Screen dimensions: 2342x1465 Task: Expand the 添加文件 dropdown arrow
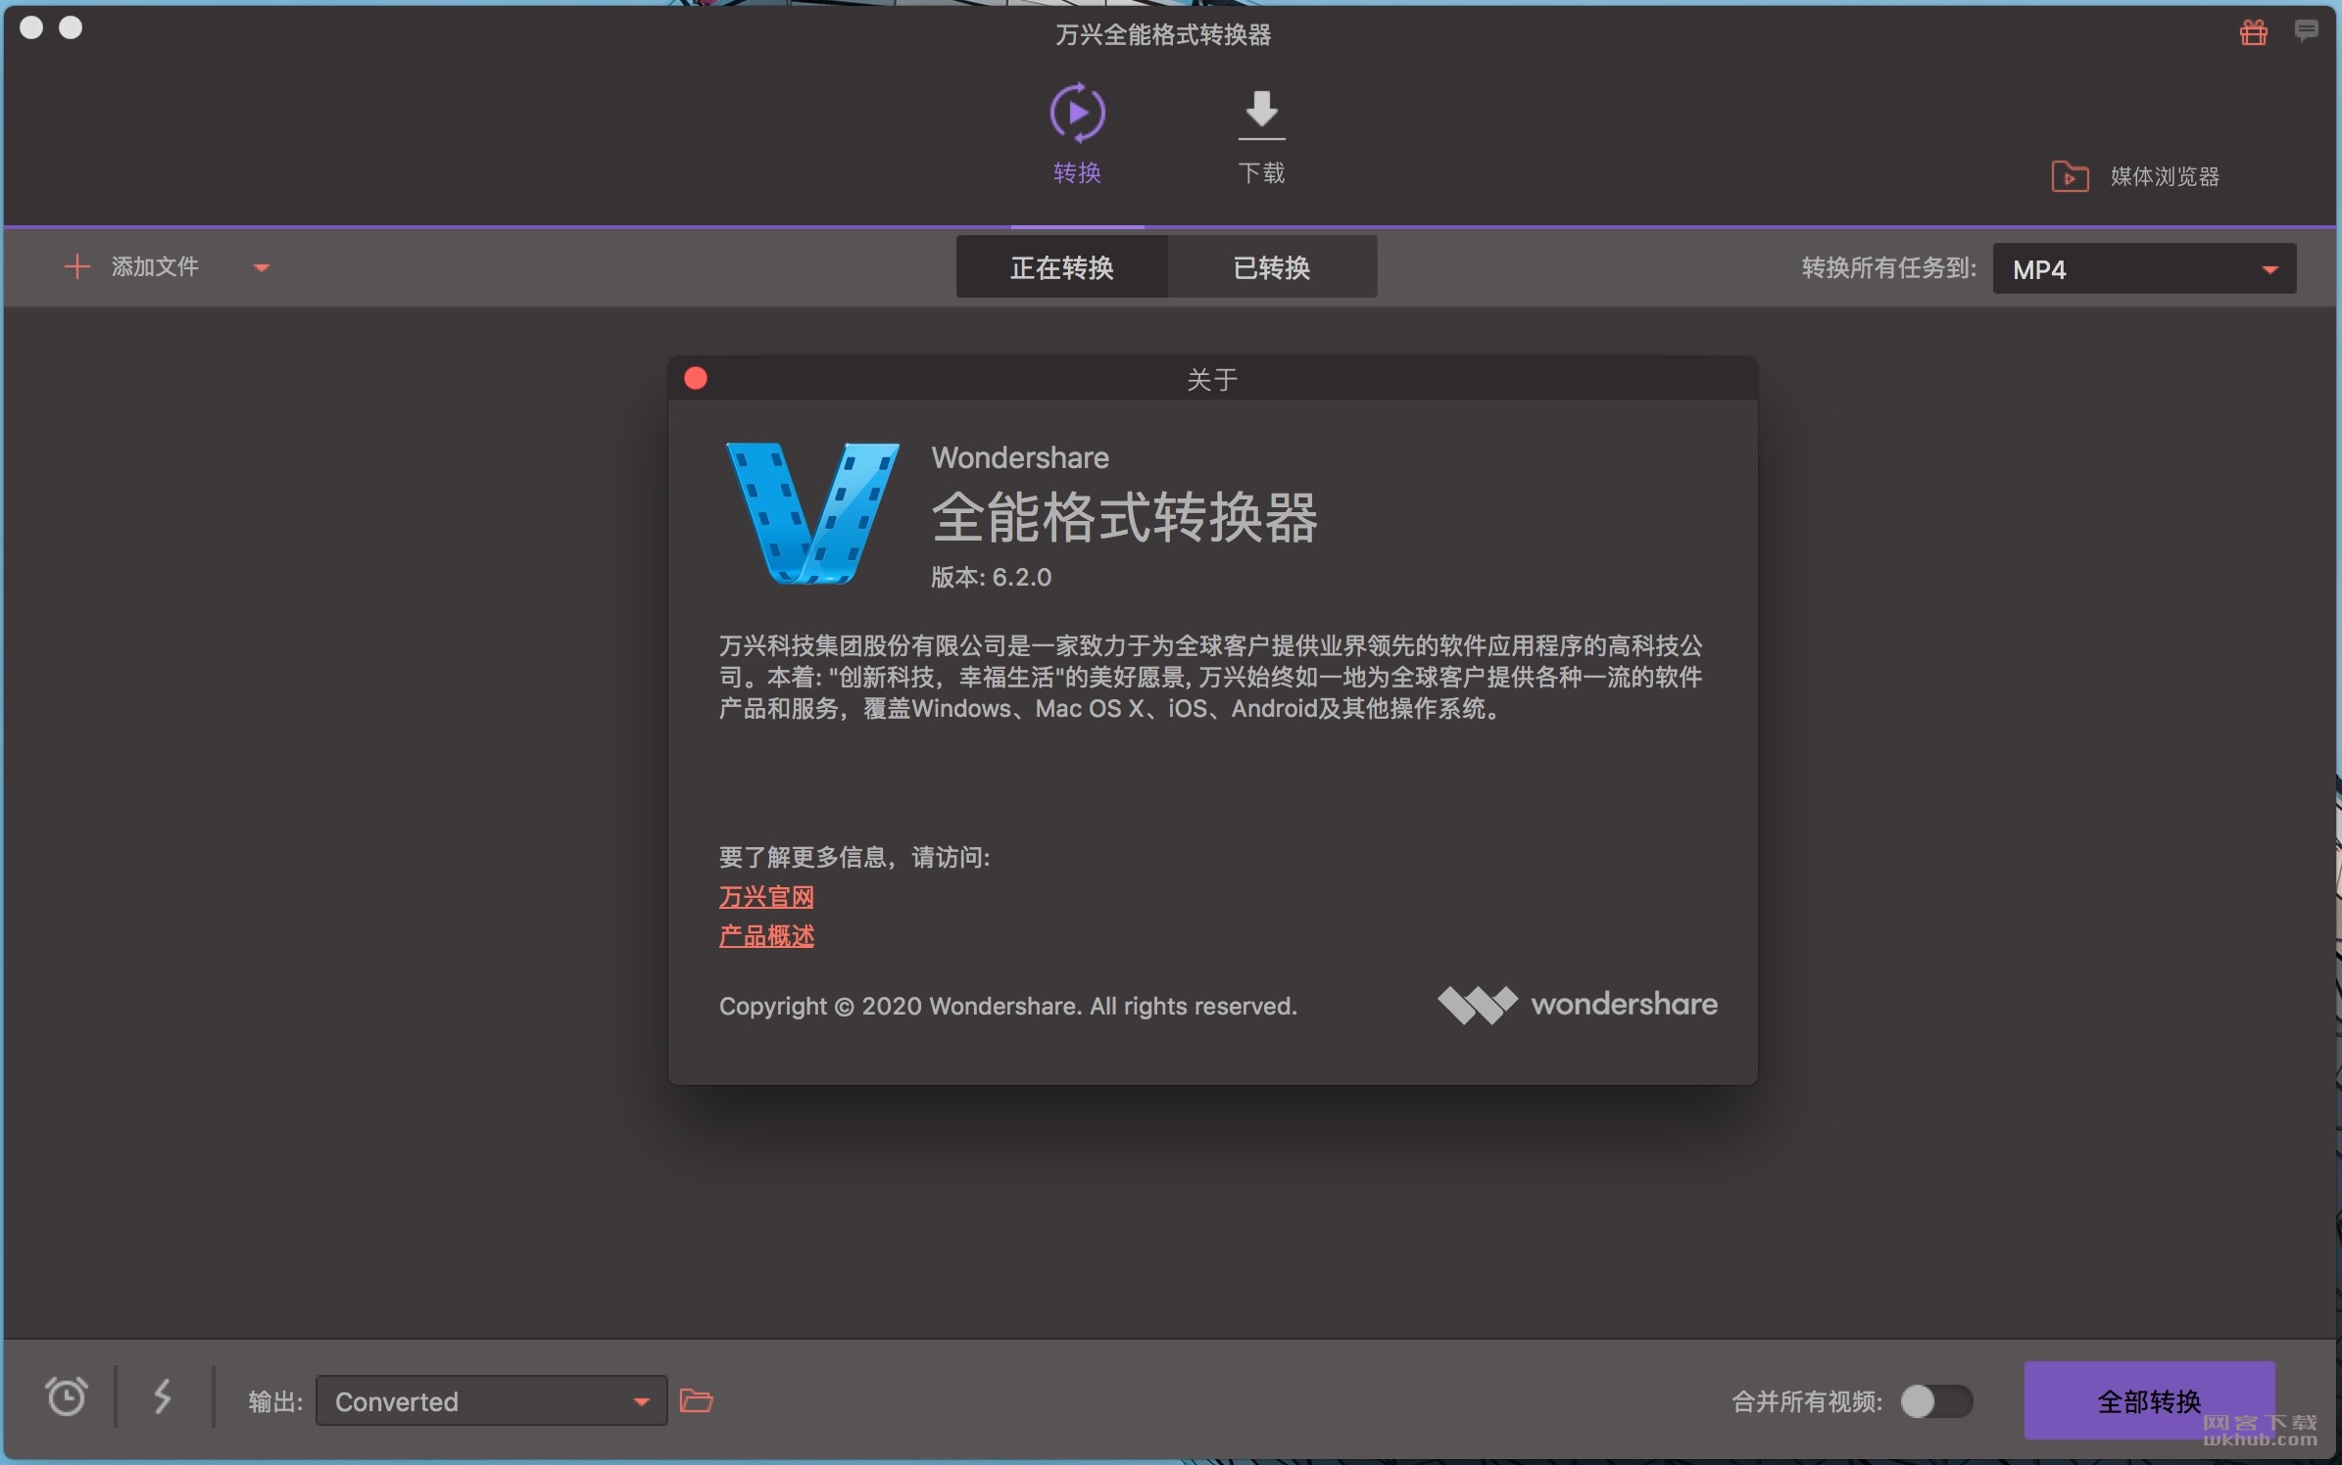click(261, 267)
